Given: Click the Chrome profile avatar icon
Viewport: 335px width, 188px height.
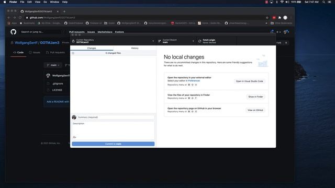Looking at the screenshot, I should (285, 18).
